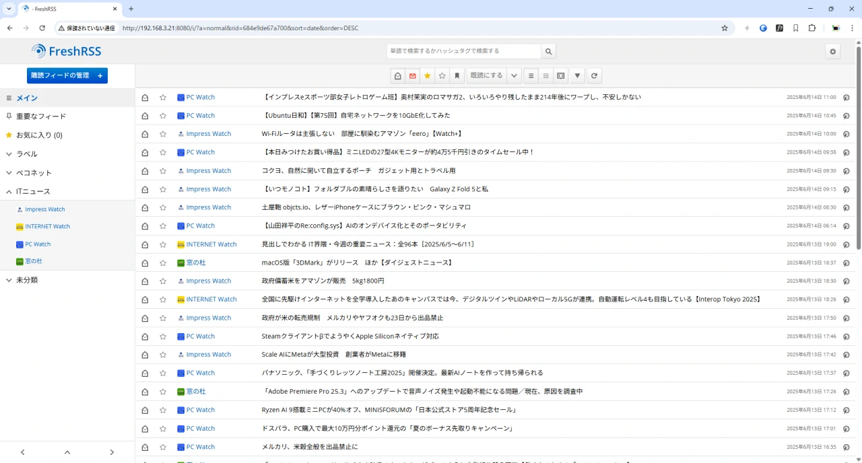Show read articles filter in toolbar
Viewport: 862px width, 463px height.
(398, 76)
